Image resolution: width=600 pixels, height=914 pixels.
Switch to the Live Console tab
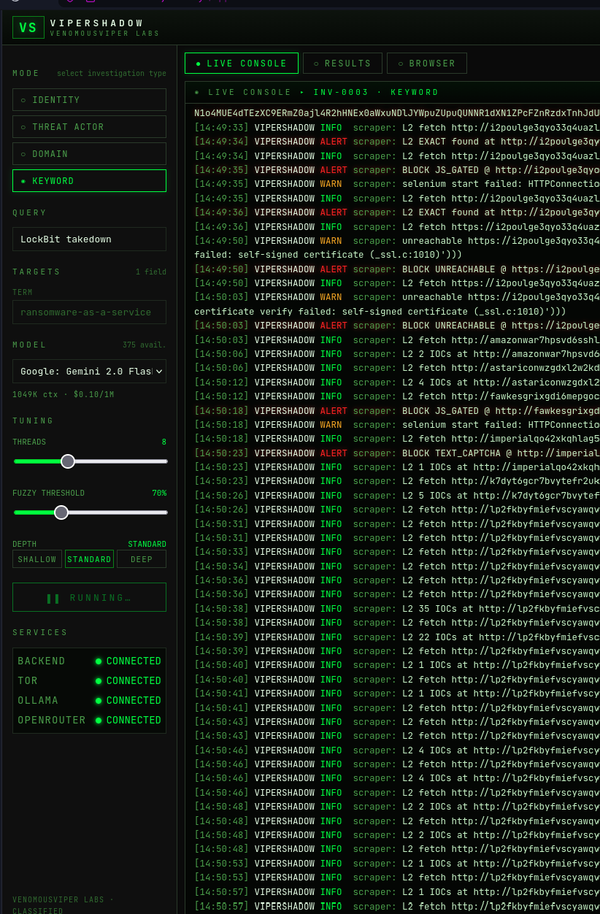[x=242, y=64]
